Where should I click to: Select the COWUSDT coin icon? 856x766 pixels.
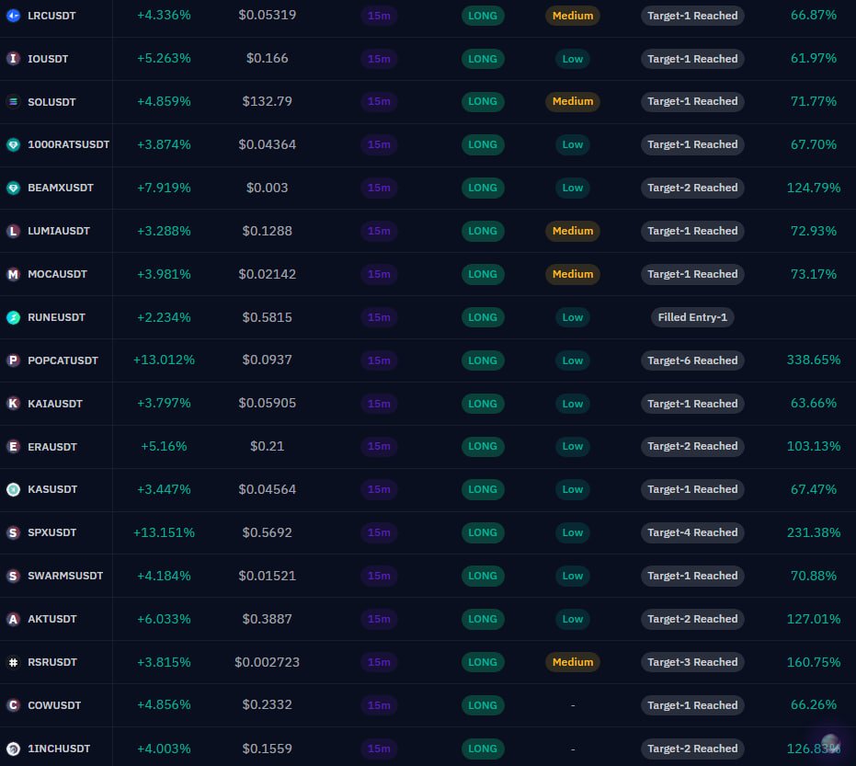13,704
